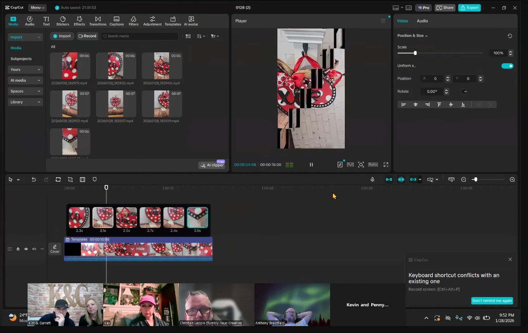Image resolution: width=528 pixels, height=333 pixels.
Task: Open the Adjustment tool
Action: (152, 21)
